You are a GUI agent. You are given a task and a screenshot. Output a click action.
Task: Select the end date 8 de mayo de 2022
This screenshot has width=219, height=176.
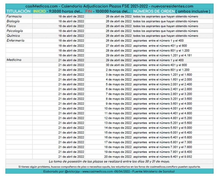119,99
